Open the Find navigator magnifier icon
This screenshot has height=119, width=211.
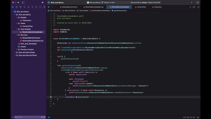(x=24, y=7)
